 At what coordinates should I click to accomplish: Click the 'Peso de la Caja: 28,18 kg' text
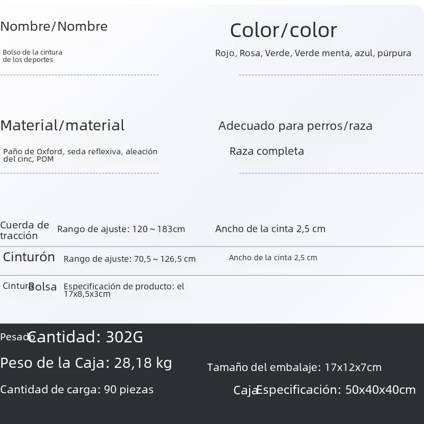click(86, 363)
